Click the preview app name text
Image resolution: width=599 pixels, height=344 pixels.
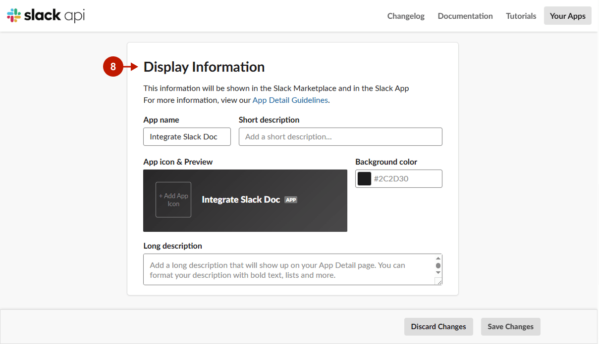click(241, 200)
